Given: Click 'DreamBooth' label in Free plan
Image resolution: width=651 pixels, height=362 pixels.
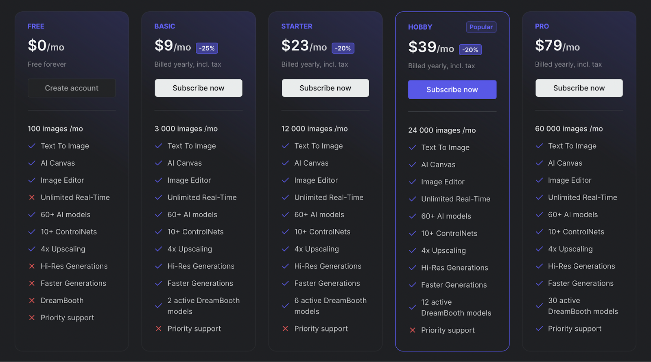Looking at the screenshot, I should coord(62,301).
